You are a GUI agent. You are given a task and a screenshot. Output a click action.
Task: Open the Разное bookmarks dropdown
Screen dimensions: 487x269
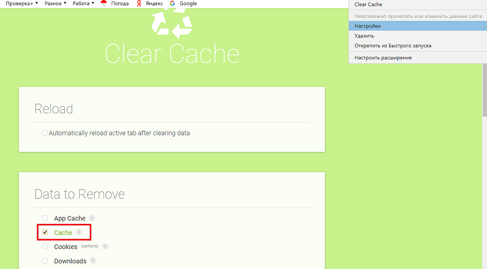coord(56,4)
